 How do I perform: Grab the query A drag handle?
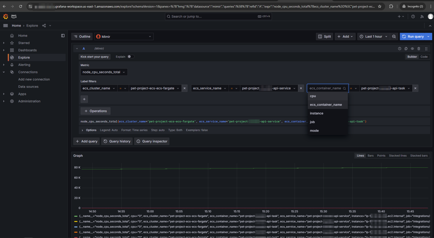pyautogui.click(x=426, y=49)
